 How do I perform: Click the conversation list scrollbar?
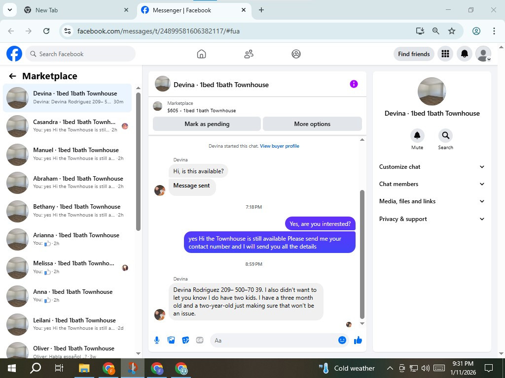click(x=138, y=161)
